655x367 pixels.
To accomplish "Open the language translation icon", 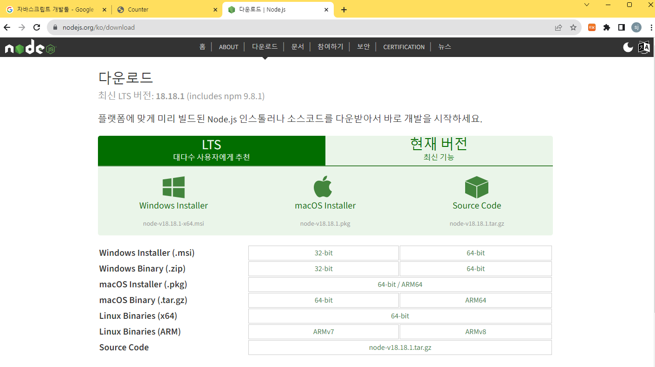I will pyautogui.click(x=644, y=47).
